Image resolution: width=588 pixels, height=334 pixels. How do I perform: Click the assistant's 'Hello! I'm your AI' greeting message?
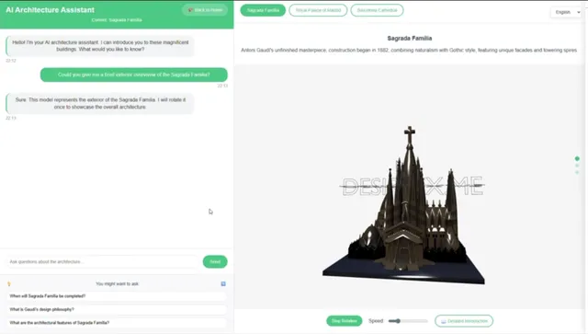(100, 46)
